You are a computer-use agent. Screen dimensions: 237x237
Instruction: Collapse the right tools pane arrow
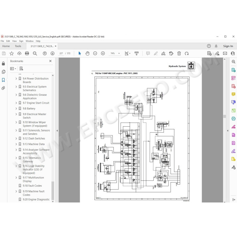tap(228, 131)
